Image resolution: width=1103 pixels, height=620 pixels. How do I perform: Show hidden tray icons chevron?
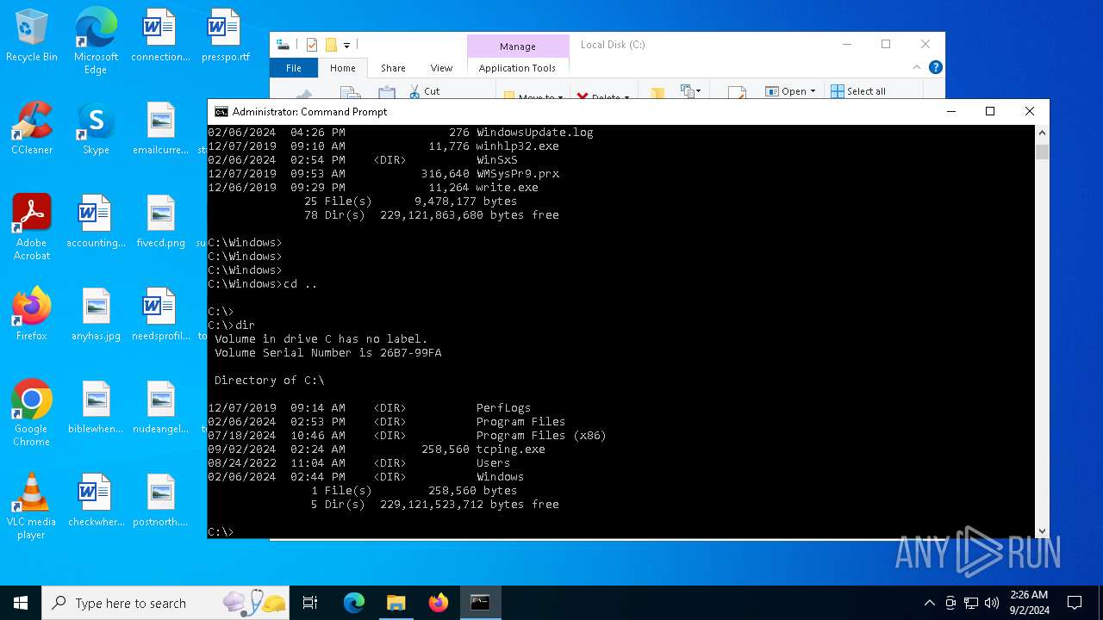pyautogui.click(x=929, y=603)
